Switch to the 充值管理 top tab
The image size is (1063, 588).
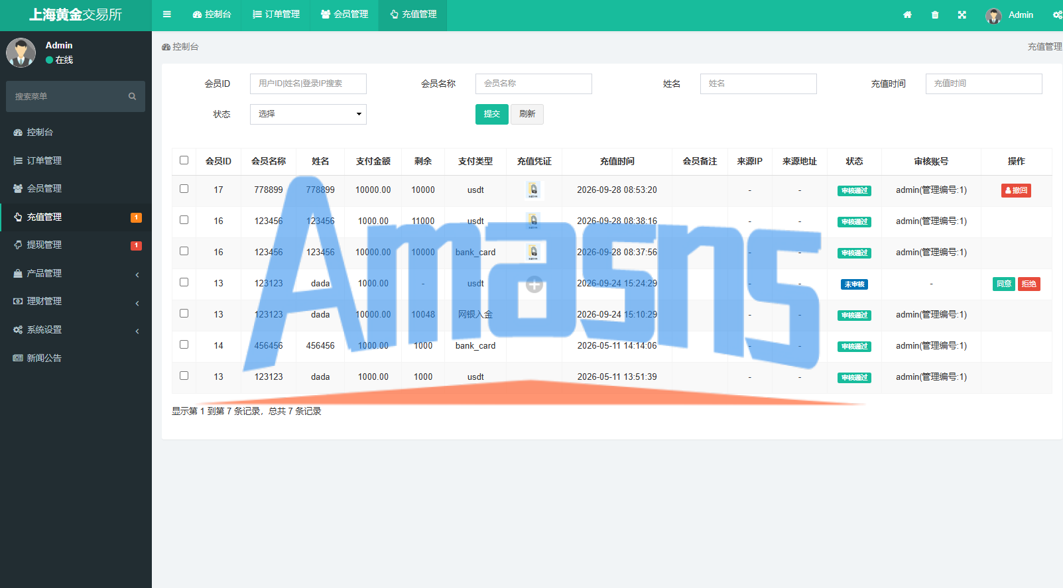[412, 15]
